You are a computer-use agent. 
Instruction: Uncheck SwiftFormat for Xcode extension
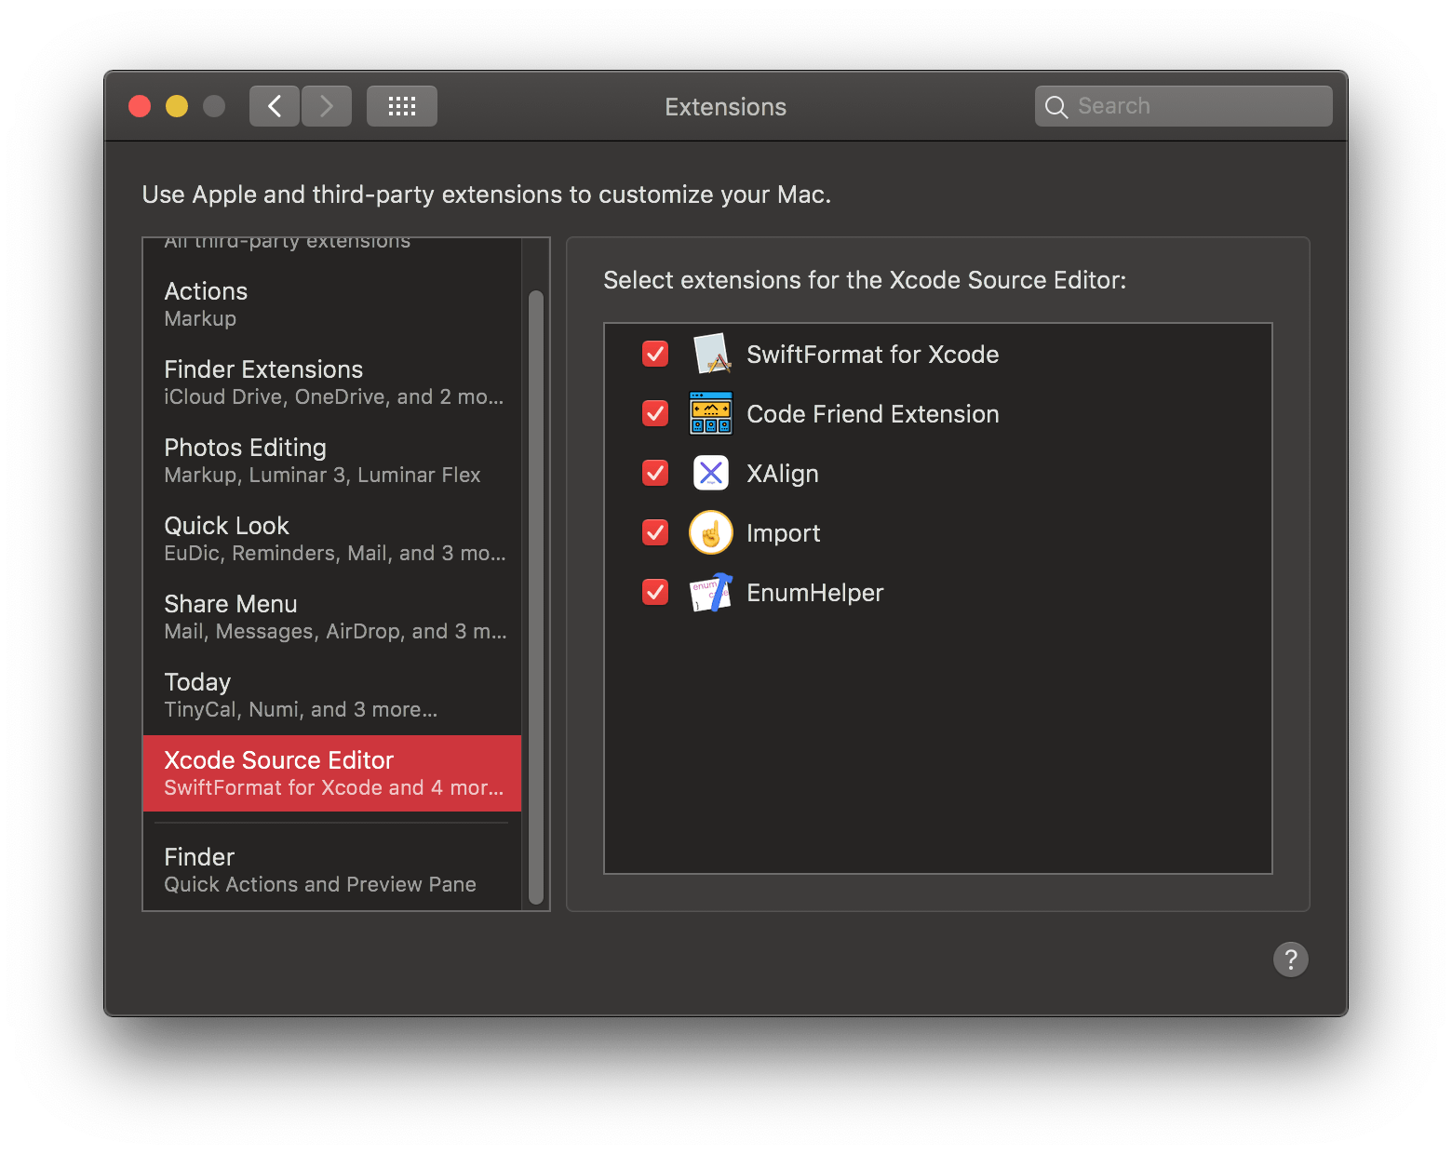point(655,354)
